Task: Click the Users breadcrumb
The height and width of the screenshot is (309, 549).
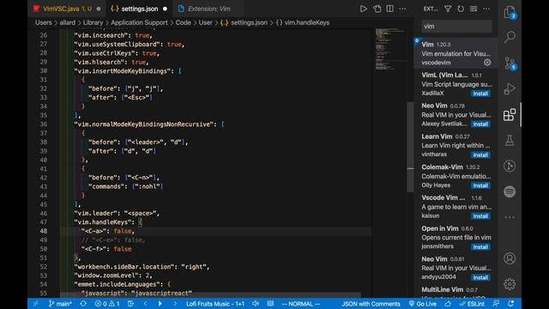Action: coord(44,22)
